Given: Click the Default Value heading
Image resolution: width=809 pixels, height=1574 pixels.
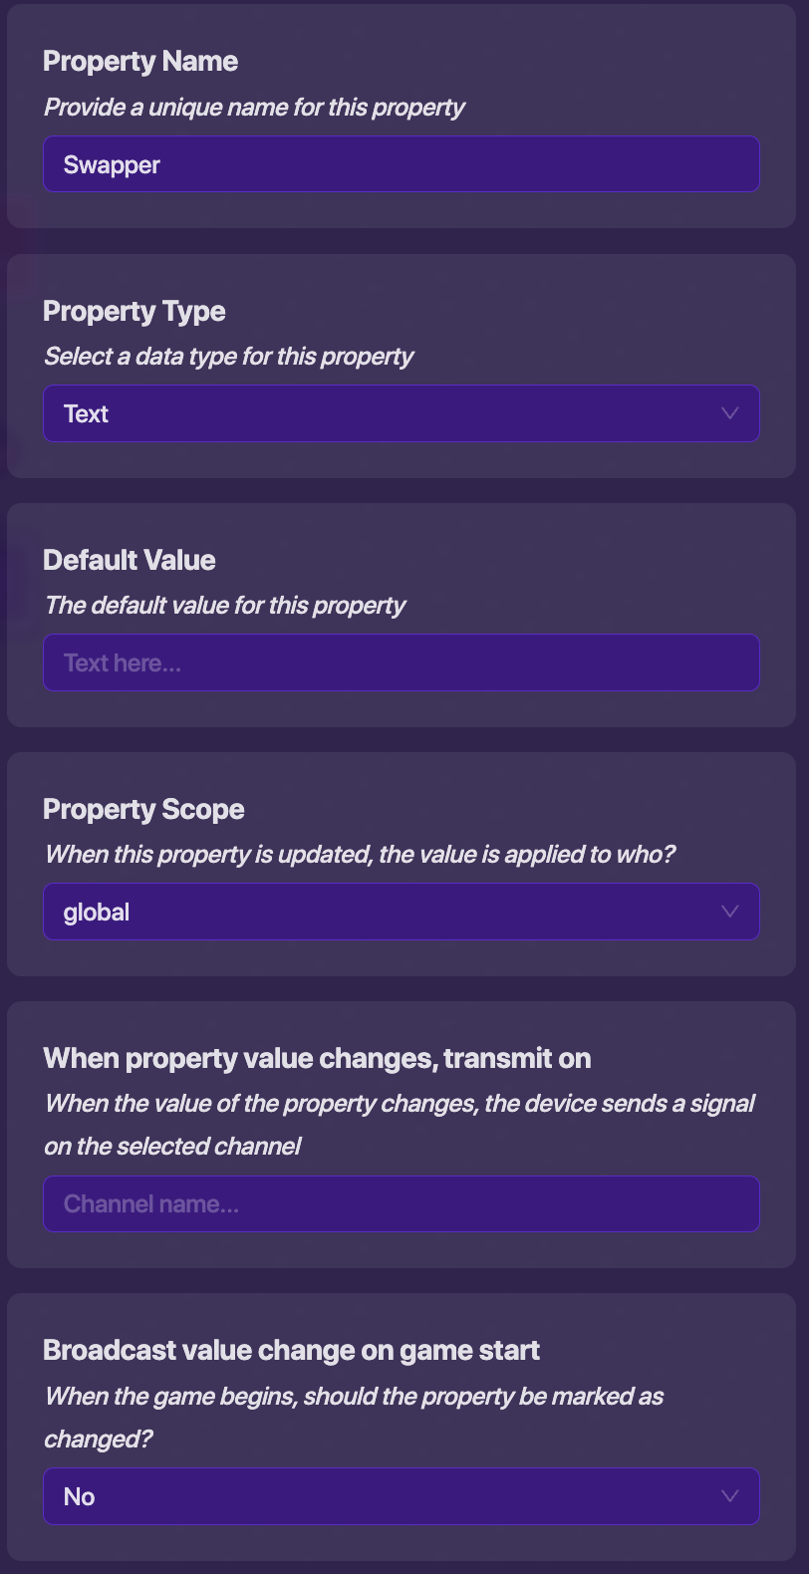Looking at the screenshot, I should click(x=130, y=560).
